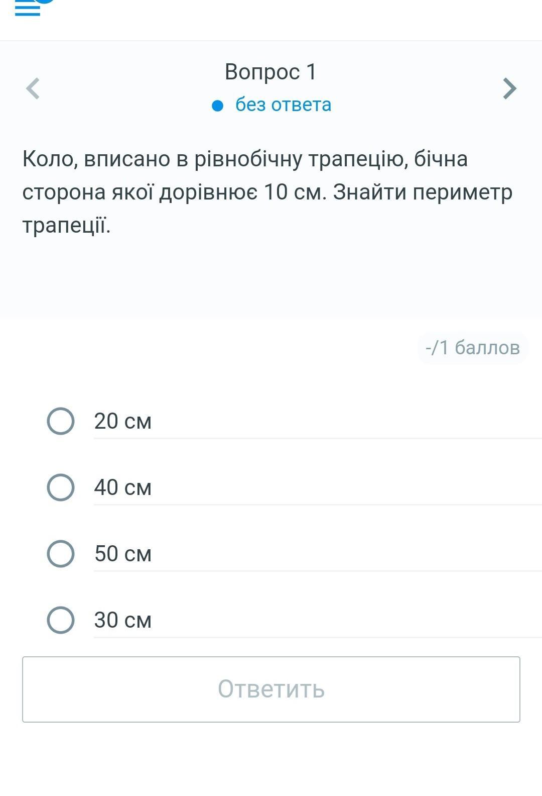Go to the next question with right chevron

(x=509, y=89)
